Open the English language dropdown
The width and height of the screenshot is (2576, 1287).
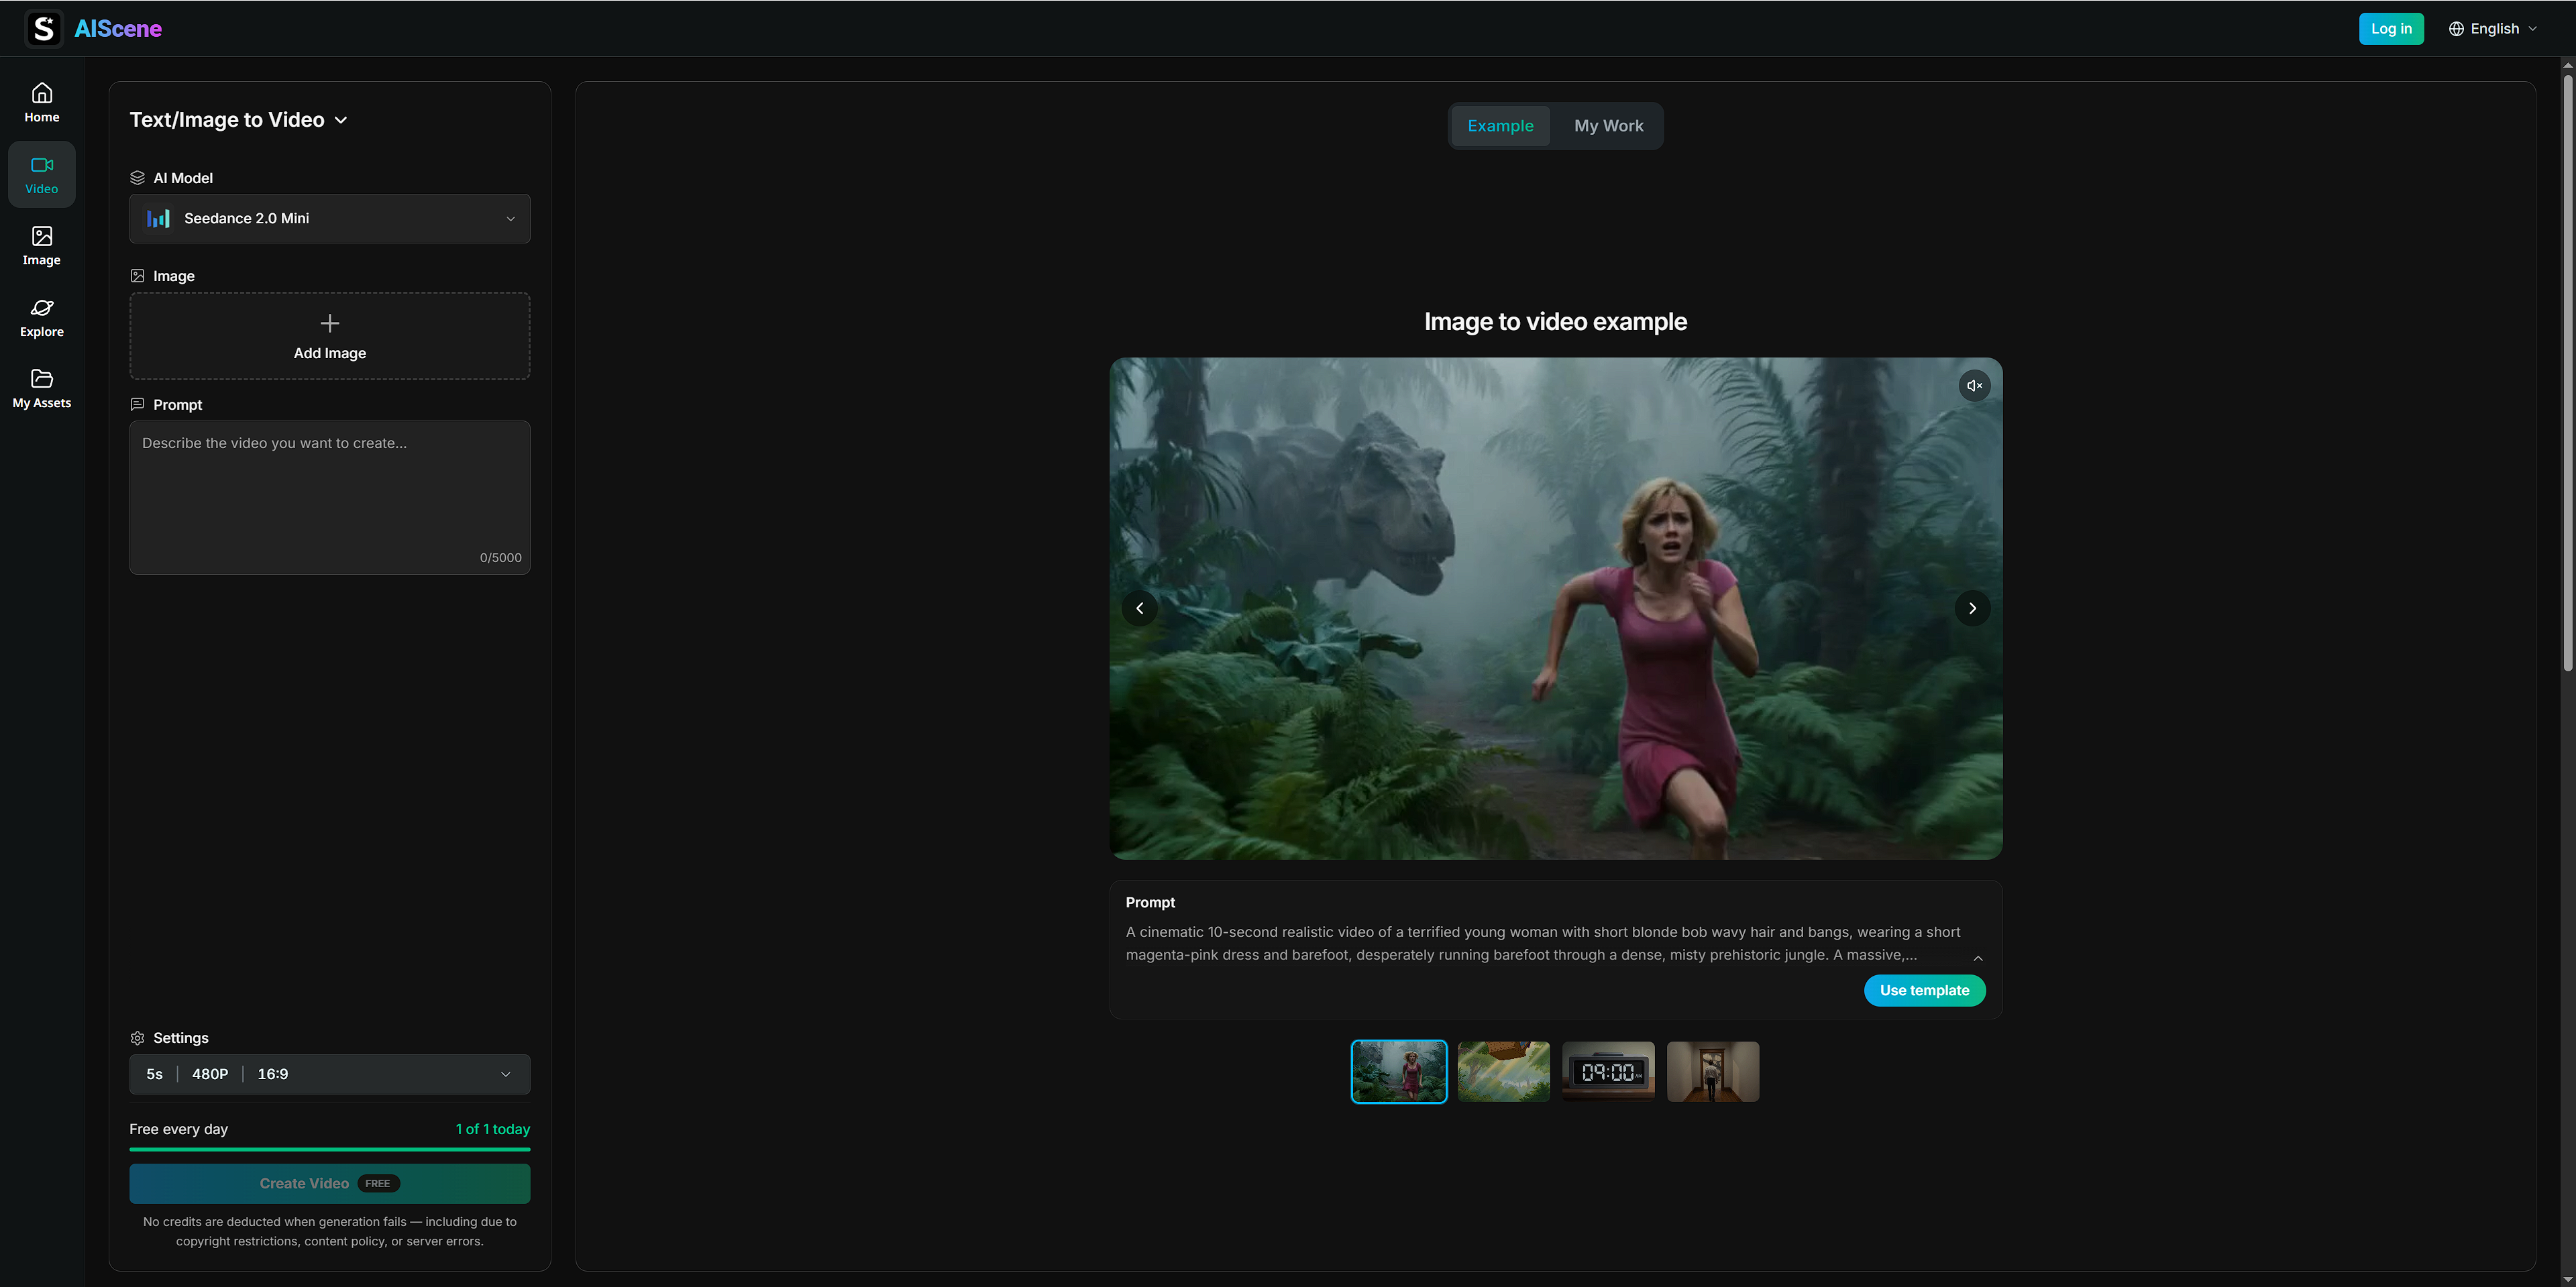coord(2493,29)
